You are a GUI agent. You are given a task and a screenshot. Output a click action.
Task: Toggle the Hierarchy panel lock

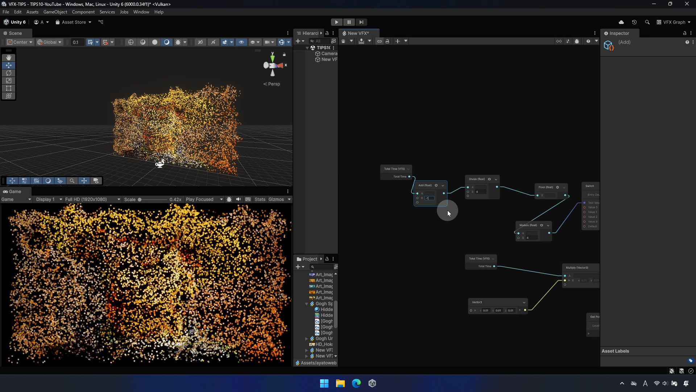tap(327, 33)
